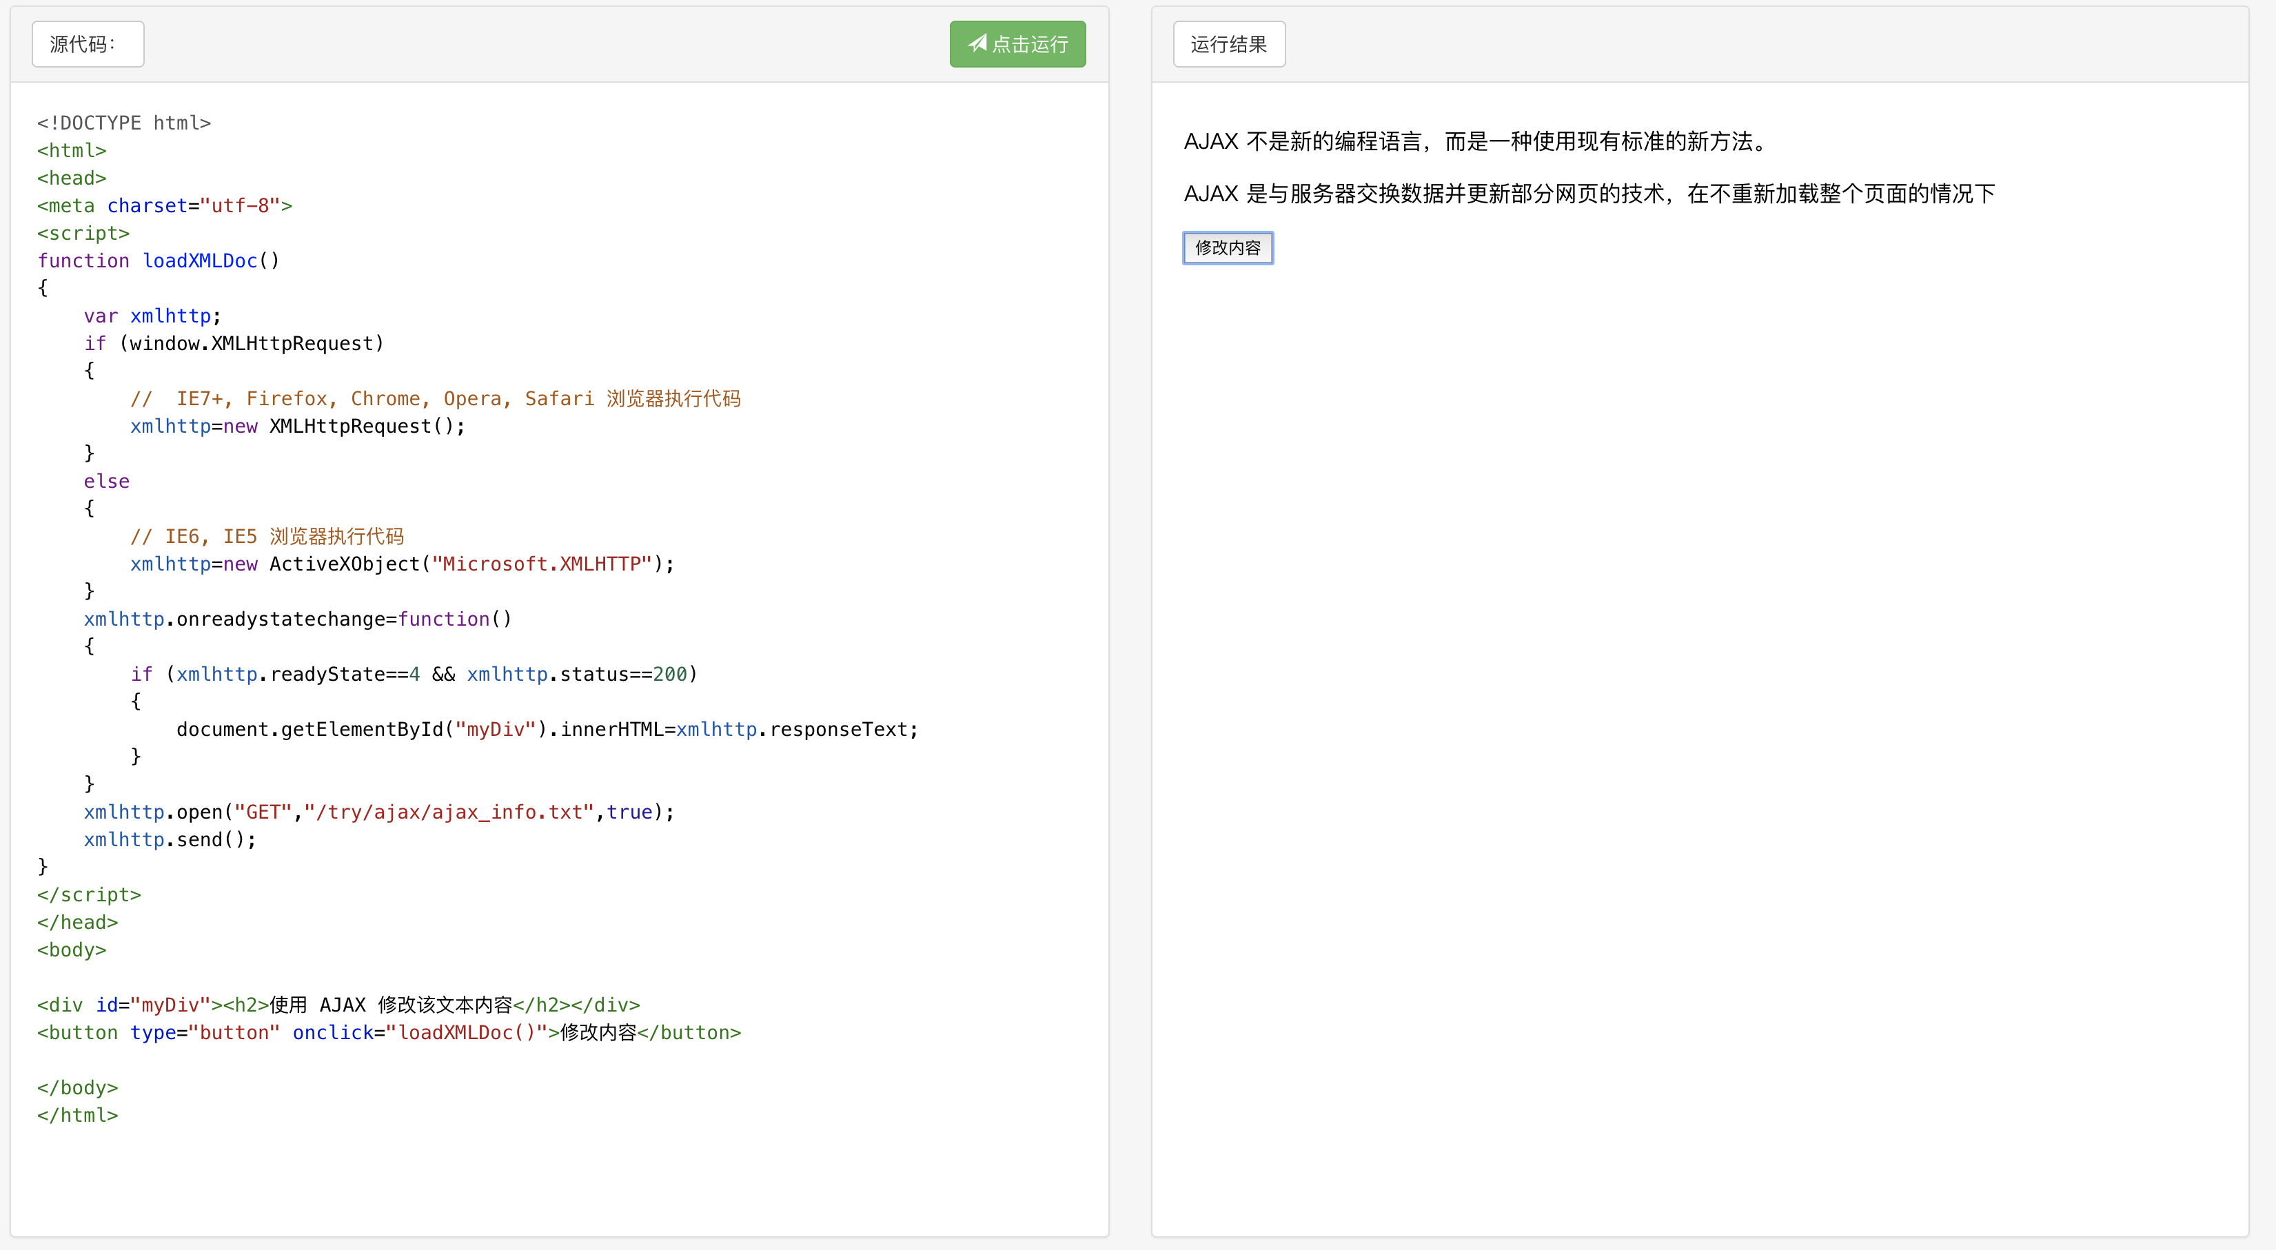This screenshot has height=1250, width=2276.
Task: Click the <meta charset="utf-8"> line
Action: tap(164, 206)
